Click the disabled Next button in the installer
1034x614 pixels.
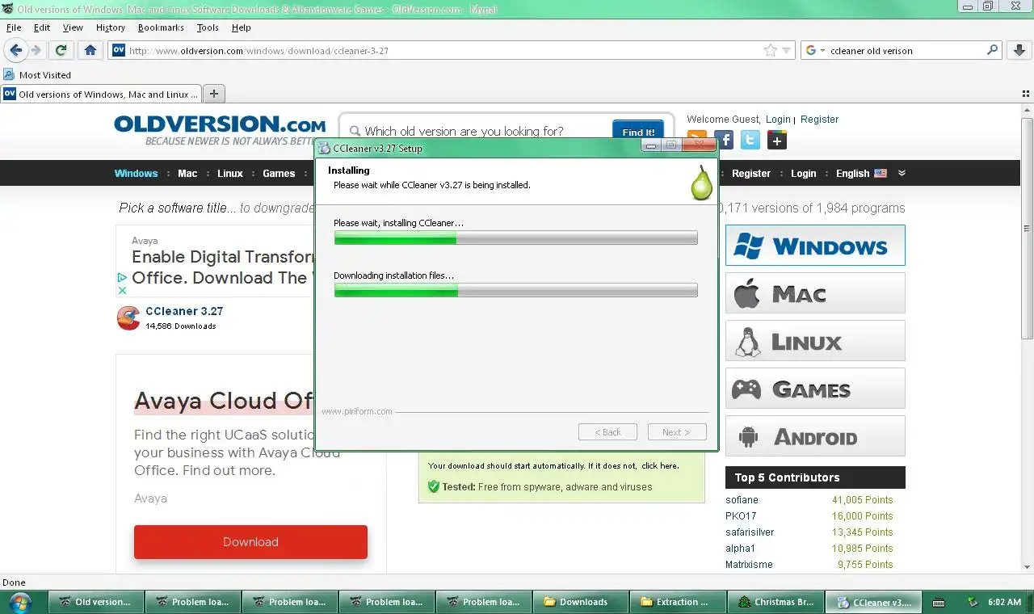(677, 432)
